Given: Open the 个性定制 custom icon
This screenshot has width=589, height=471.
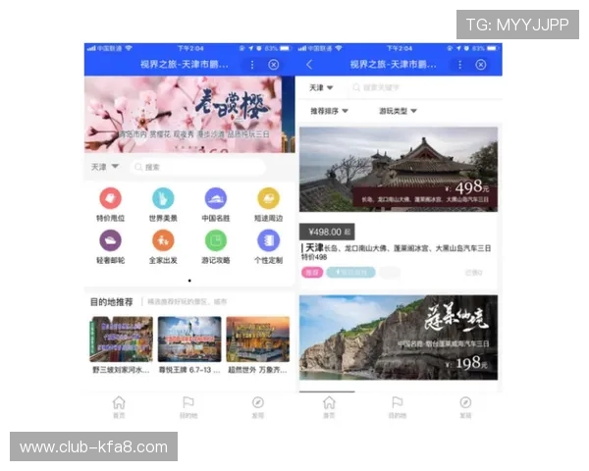Looking at the screenshot, I should point(268,240).
